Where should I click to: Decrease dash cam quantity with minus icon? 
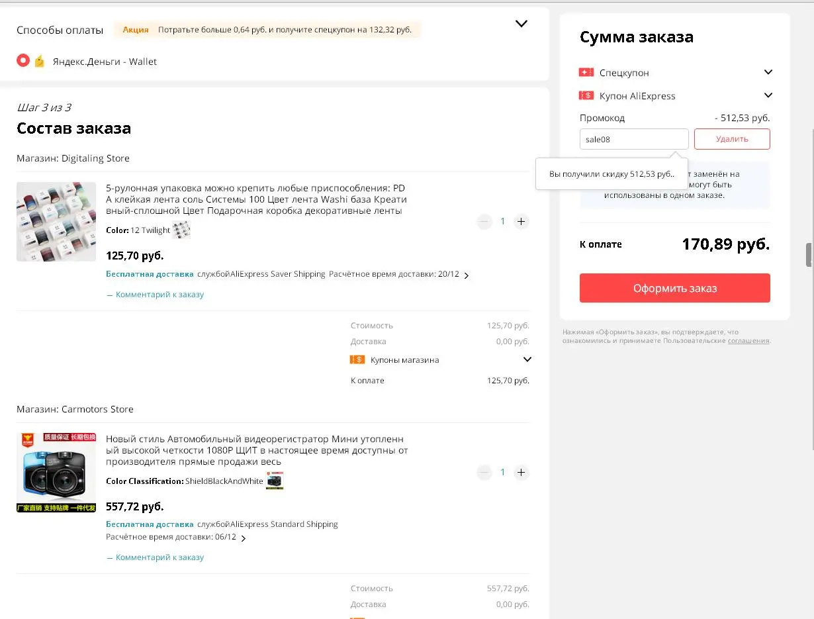pyautogui.click(x=484, y=473)
